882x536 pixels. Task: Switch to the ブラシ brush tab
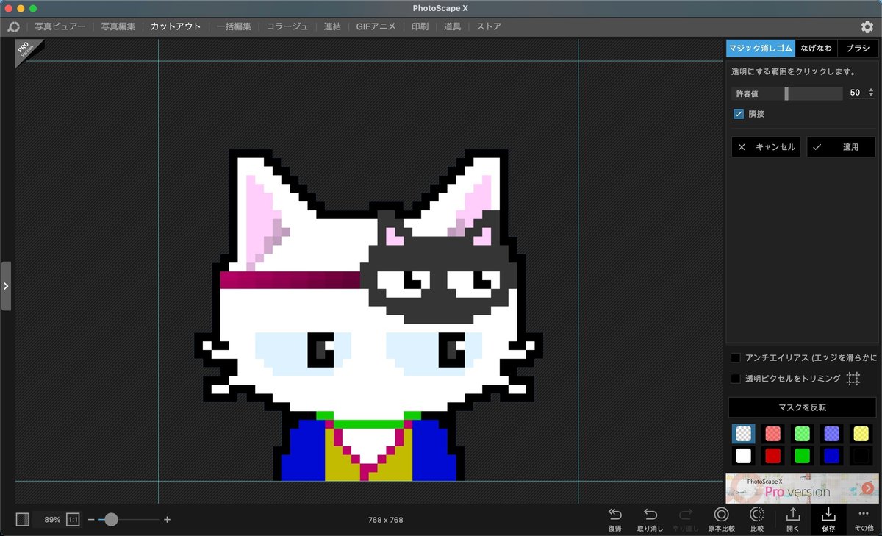[x=857, y=49]
